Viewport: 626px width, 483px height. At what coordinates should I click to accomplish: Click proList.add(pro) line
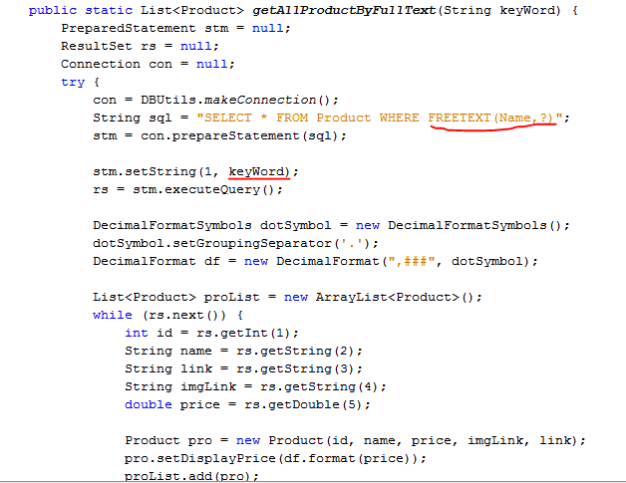click(191, 476)
